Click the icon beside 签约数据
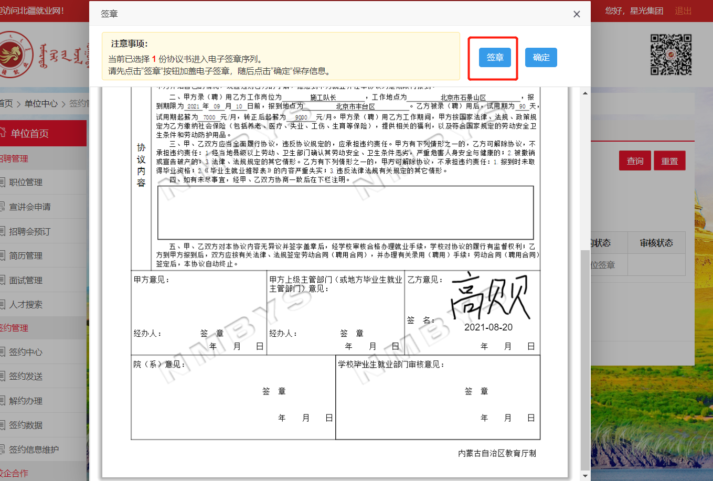 tap(3, 425)
